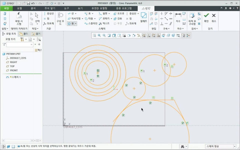The width and height of the screenshot is (240, 150).
Task: Select 스케치 1 in model tree
Action: coord(13,77)
